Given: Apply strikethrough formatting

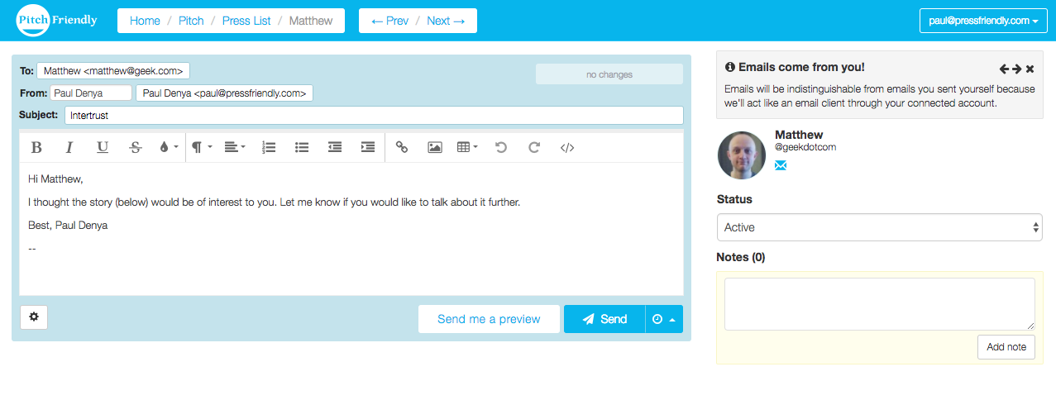Looking at the screenshot, I should (136, 147).
